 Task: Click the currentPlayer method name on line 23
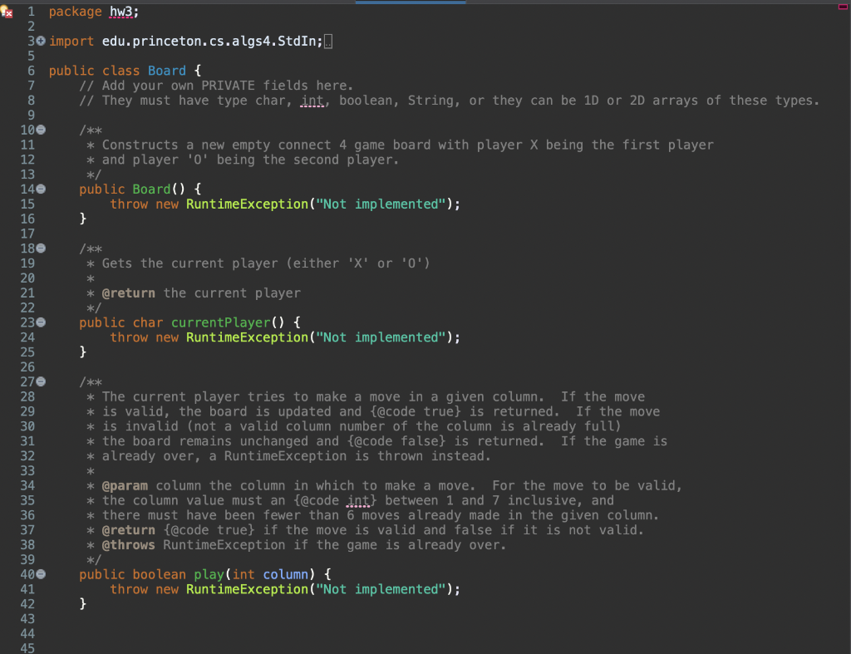point(220,322)
